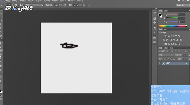Add a Levels adjustment
The height and width of the screenshot is (105, 190).
169,36
